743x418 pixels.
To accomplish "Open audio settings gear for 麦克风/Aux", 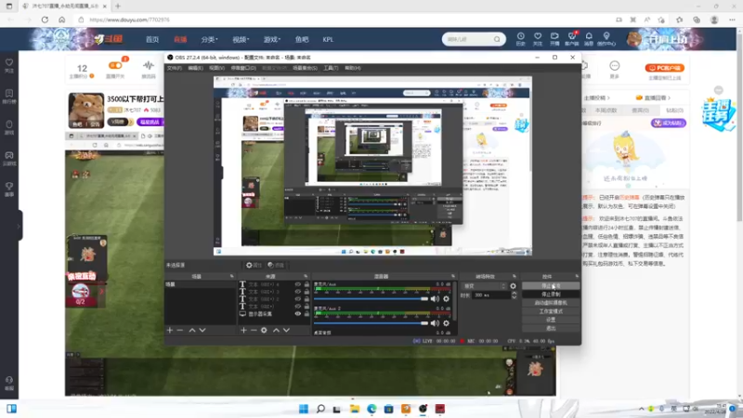I will click(446, 298).
